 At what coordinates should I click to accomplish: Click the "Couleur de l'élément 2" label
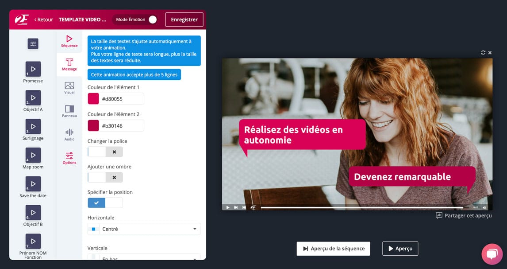click(x=114, y=114)
